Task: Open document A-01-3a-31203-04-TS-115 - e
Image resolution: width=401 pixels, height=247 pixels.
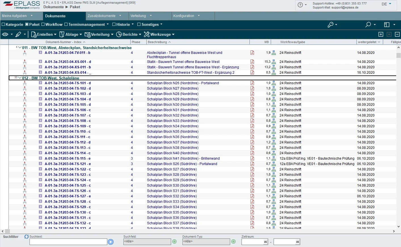Action: pos(68,159)
